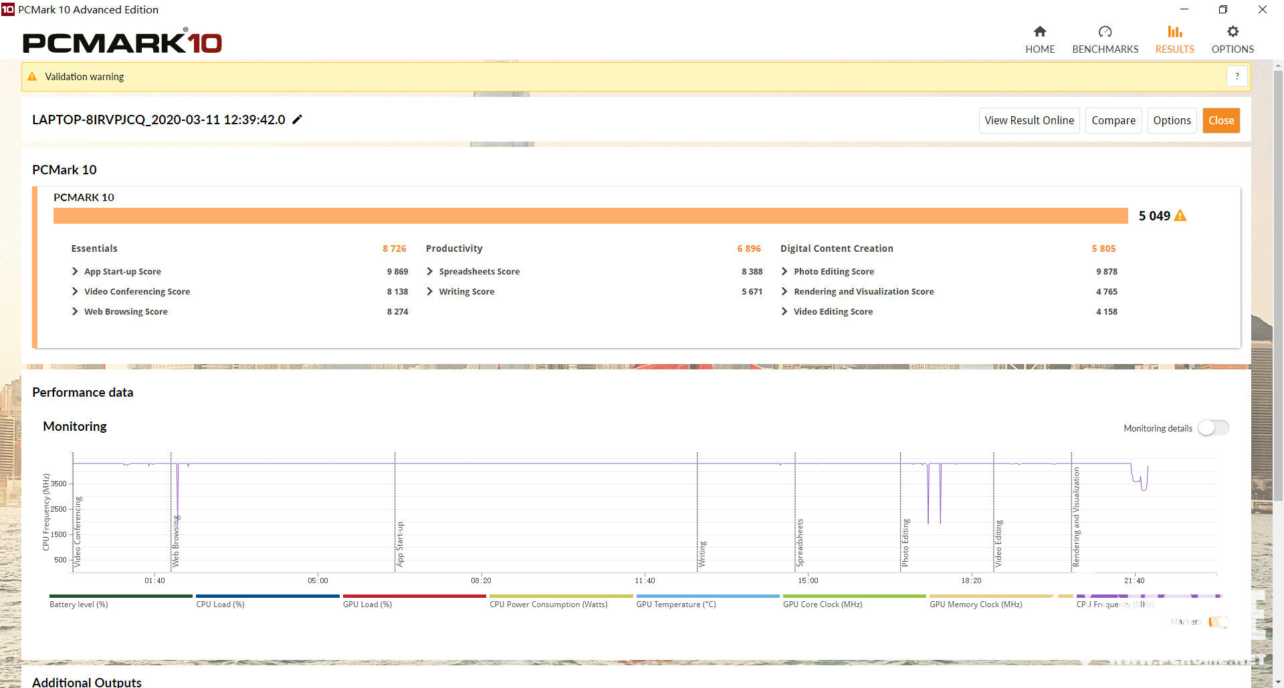Toggle the Markers switch
The image size is (1284, 688).
click(1218, 622)
